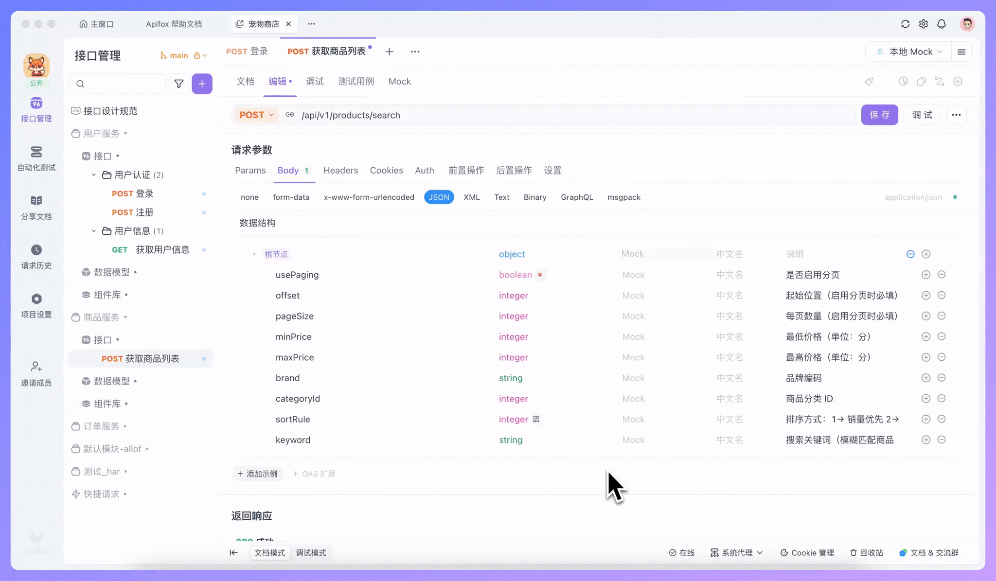Screen dimensions: 996x581
Task: Click the purple plus icon to add an API
Action: (x=202, y=84)
